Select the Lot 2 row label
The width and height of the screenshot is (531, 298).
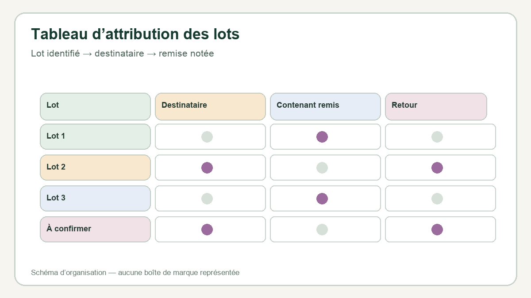click(x=95, y=168)
